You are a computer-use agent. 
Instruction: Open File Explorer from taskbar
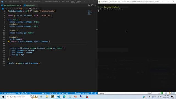coord(47,97)
